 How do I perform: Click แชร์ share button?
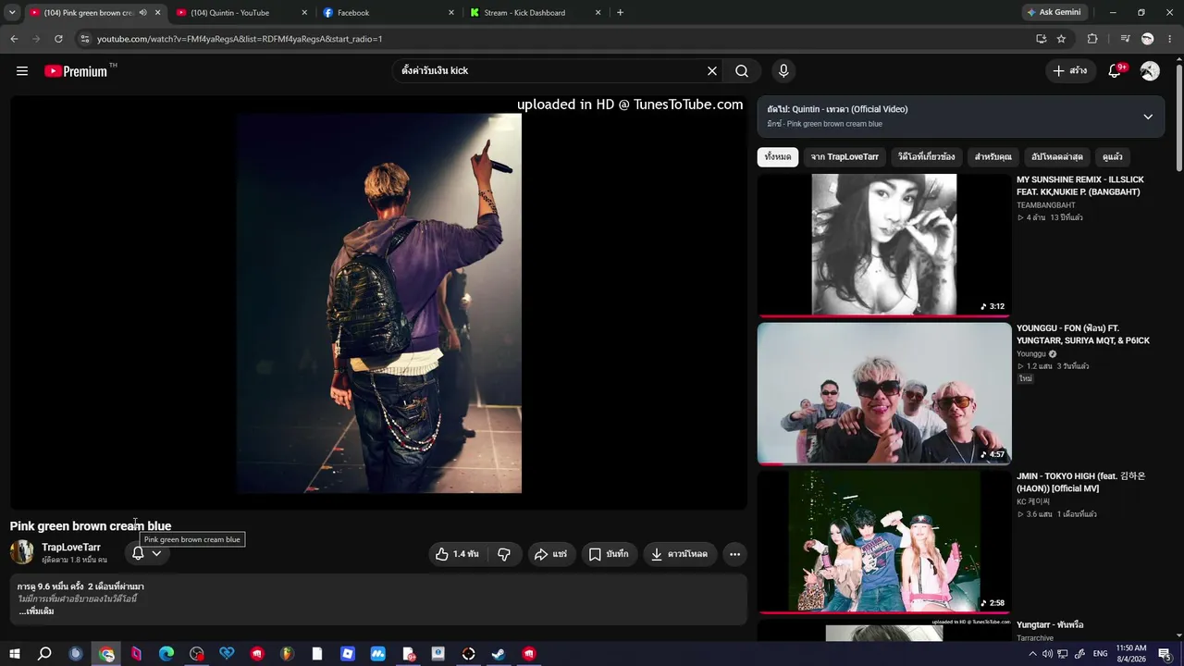tap(551, 554)
